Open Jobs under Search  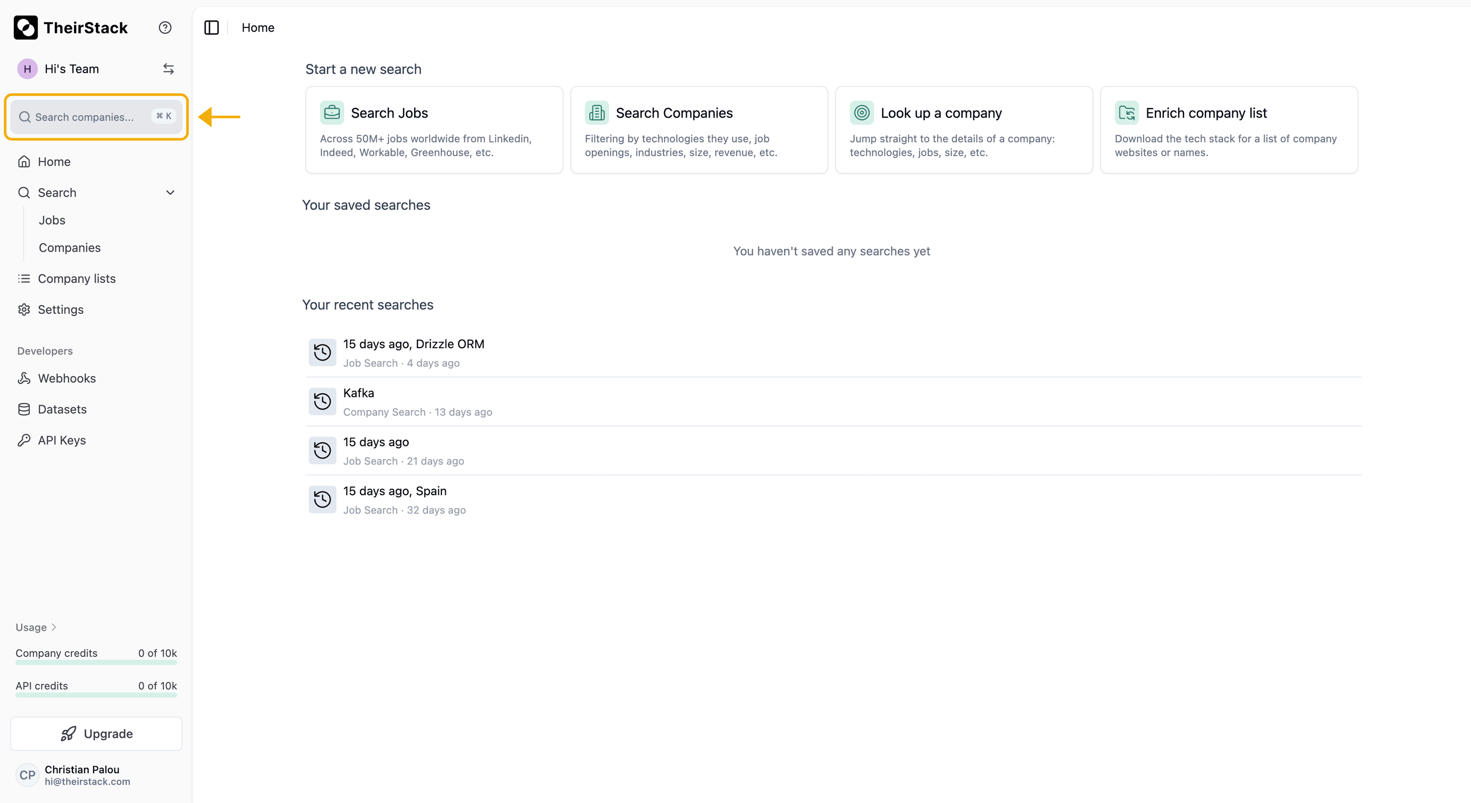(x=52, y=221)
